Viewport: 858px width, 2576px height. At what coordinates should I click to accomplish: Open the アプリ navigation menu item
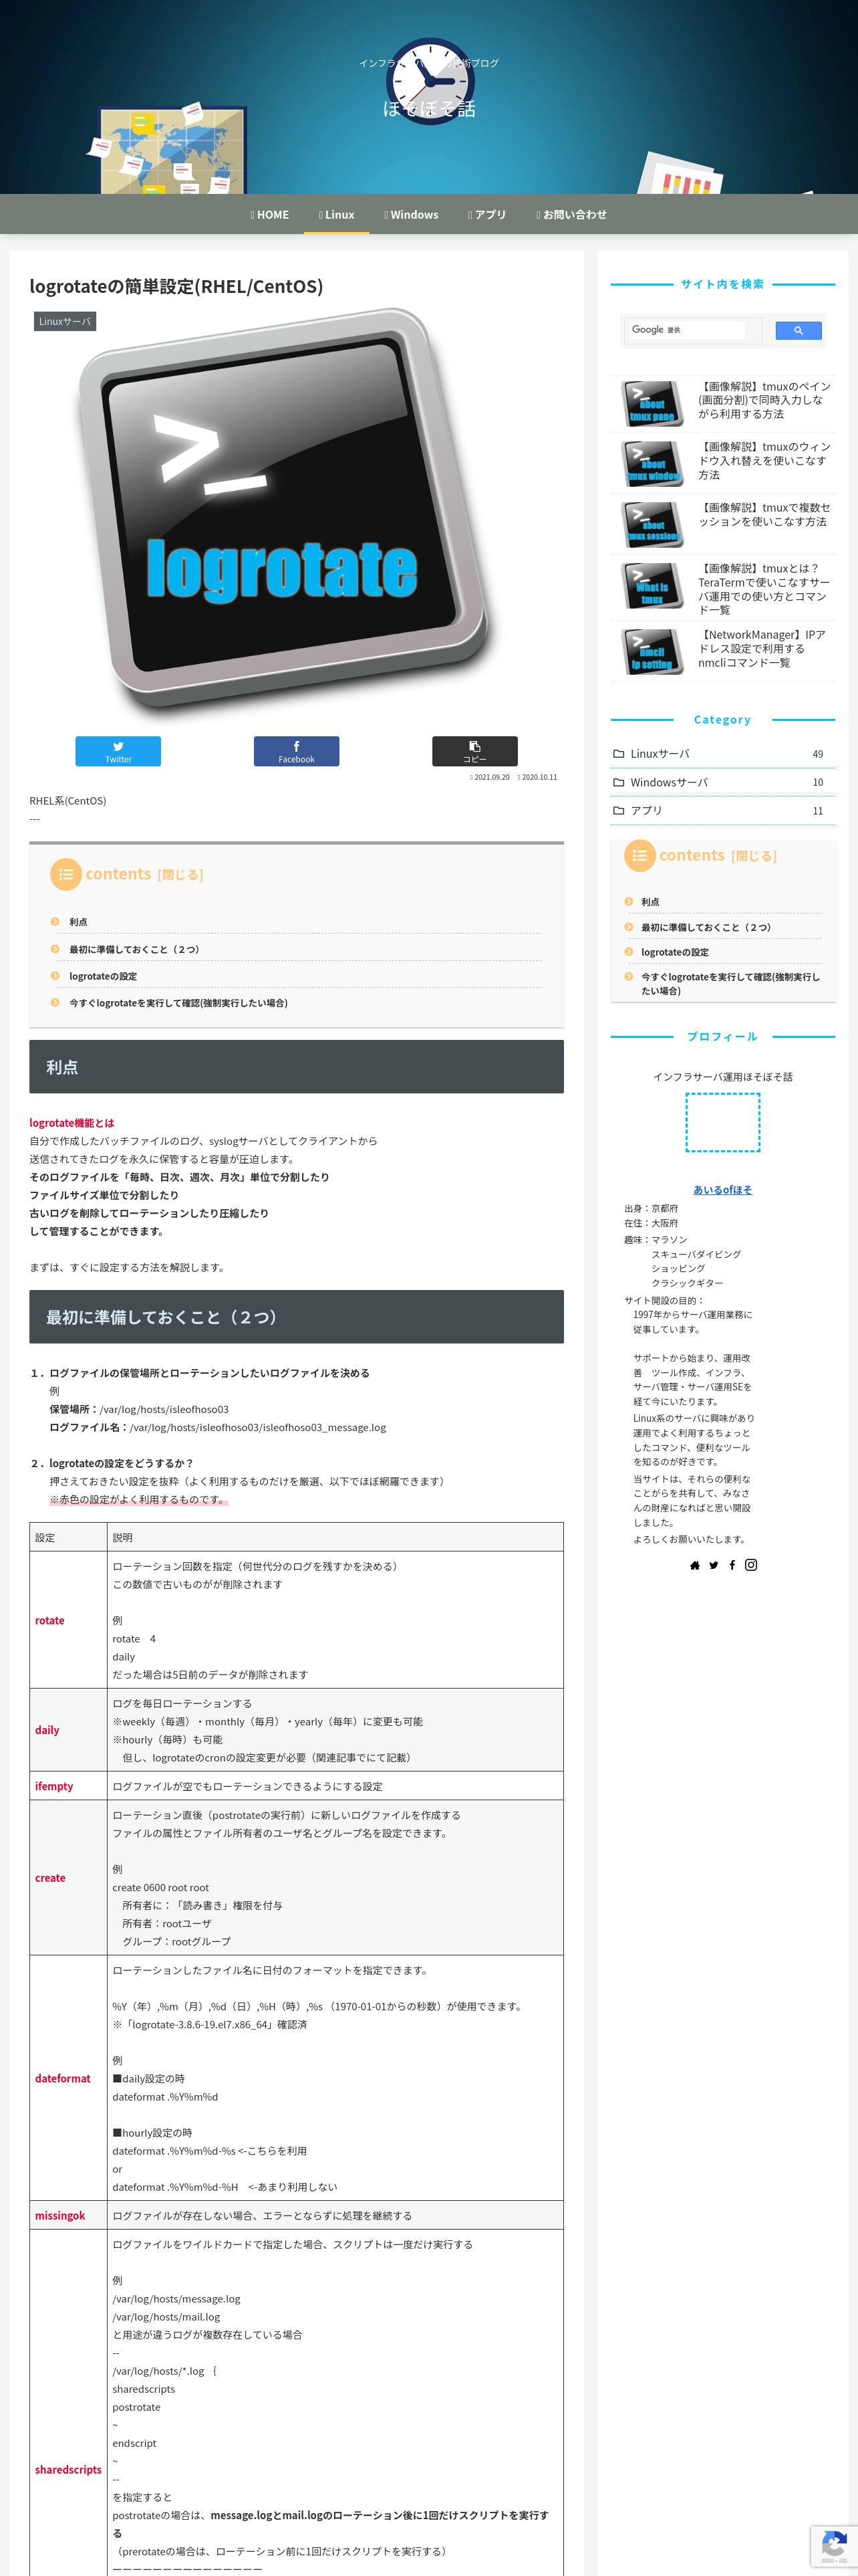click(x=487, y=214)
